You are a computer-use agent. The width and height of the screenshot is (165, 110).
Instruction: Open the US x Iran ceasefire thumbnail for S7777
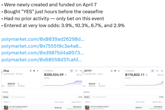[x=87, y=108]
